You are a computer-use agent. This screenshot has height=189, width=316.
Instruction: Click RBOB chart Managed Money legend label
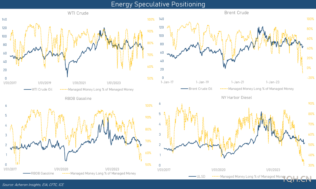[103, 173]
